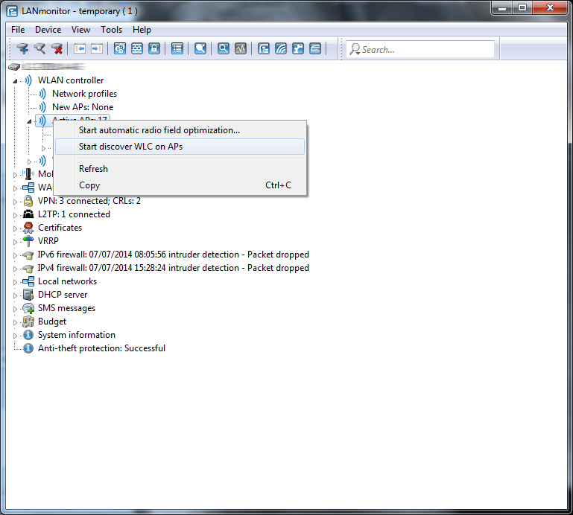Select Start automatic radio field optimization
573x515 pixels.
tap(159, 130)
